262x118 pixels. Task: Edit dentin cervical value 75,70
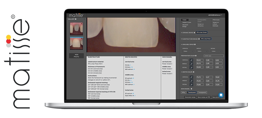coord(200,77)
